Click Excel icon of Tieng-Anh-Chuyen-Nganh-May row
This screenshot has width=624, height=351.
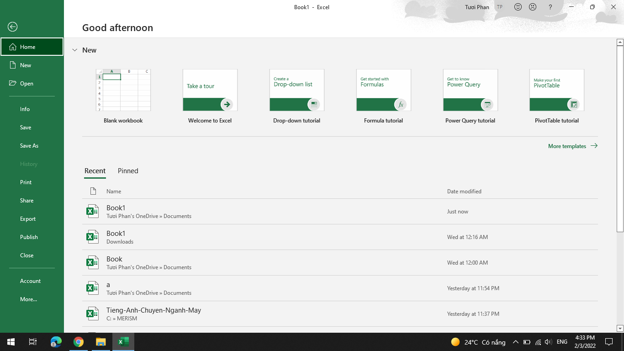(93, 314)
